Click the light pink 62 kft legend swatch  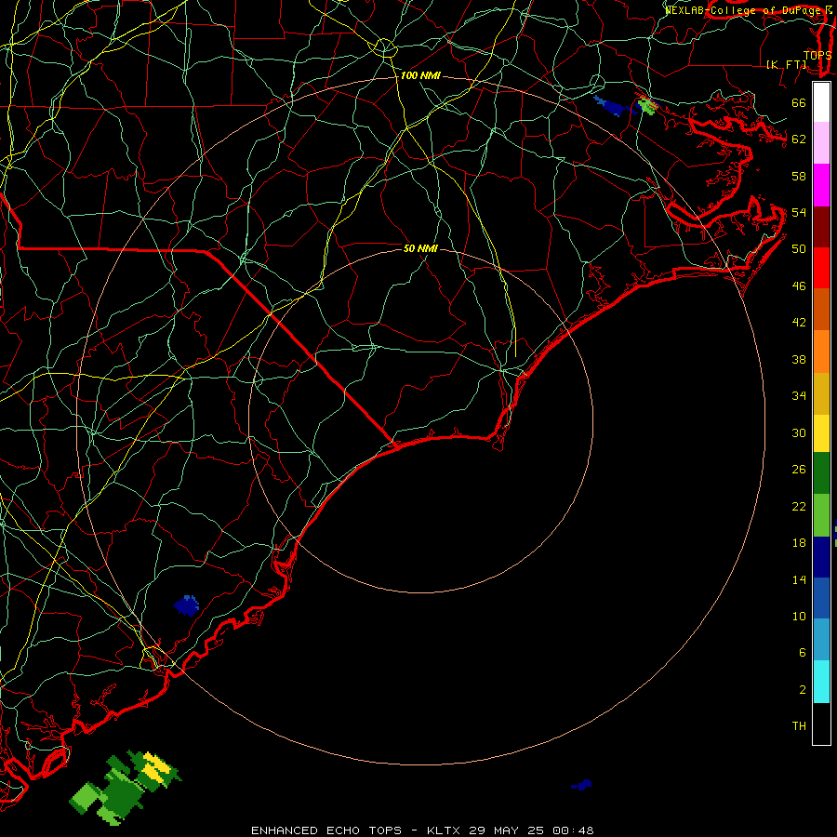(821, 142)
